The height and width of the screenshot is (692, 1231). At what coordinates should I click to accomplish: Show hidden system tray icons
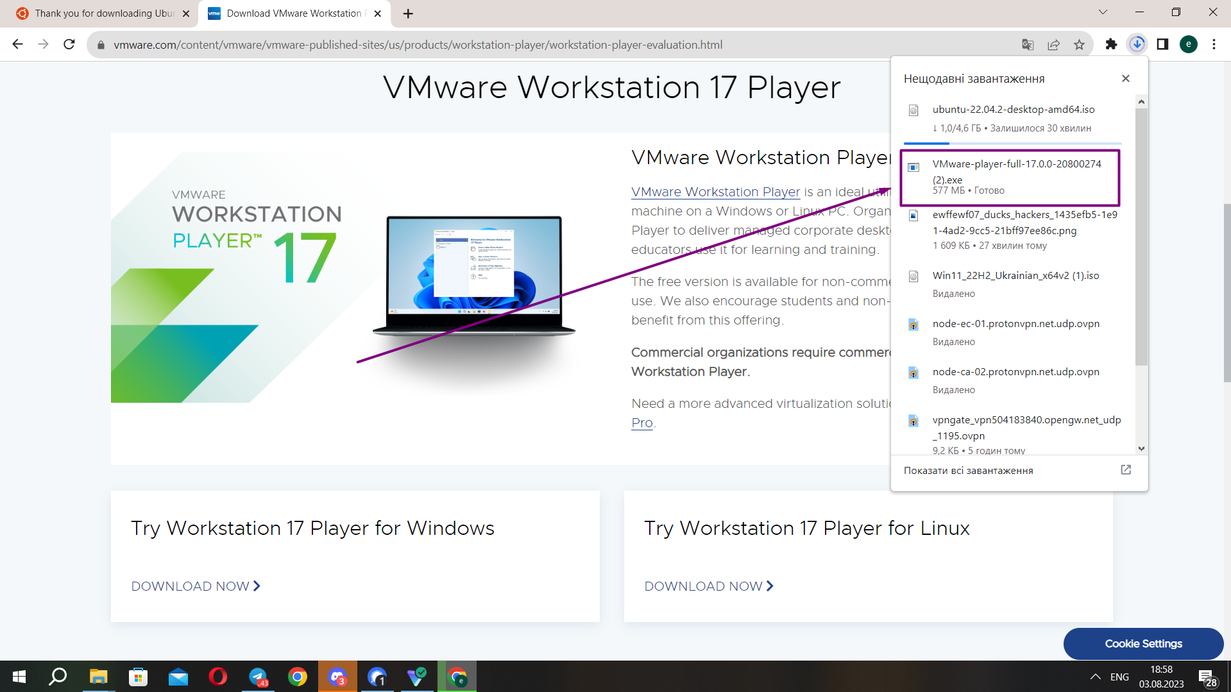pyautogui.click(x=1095, y=677)
